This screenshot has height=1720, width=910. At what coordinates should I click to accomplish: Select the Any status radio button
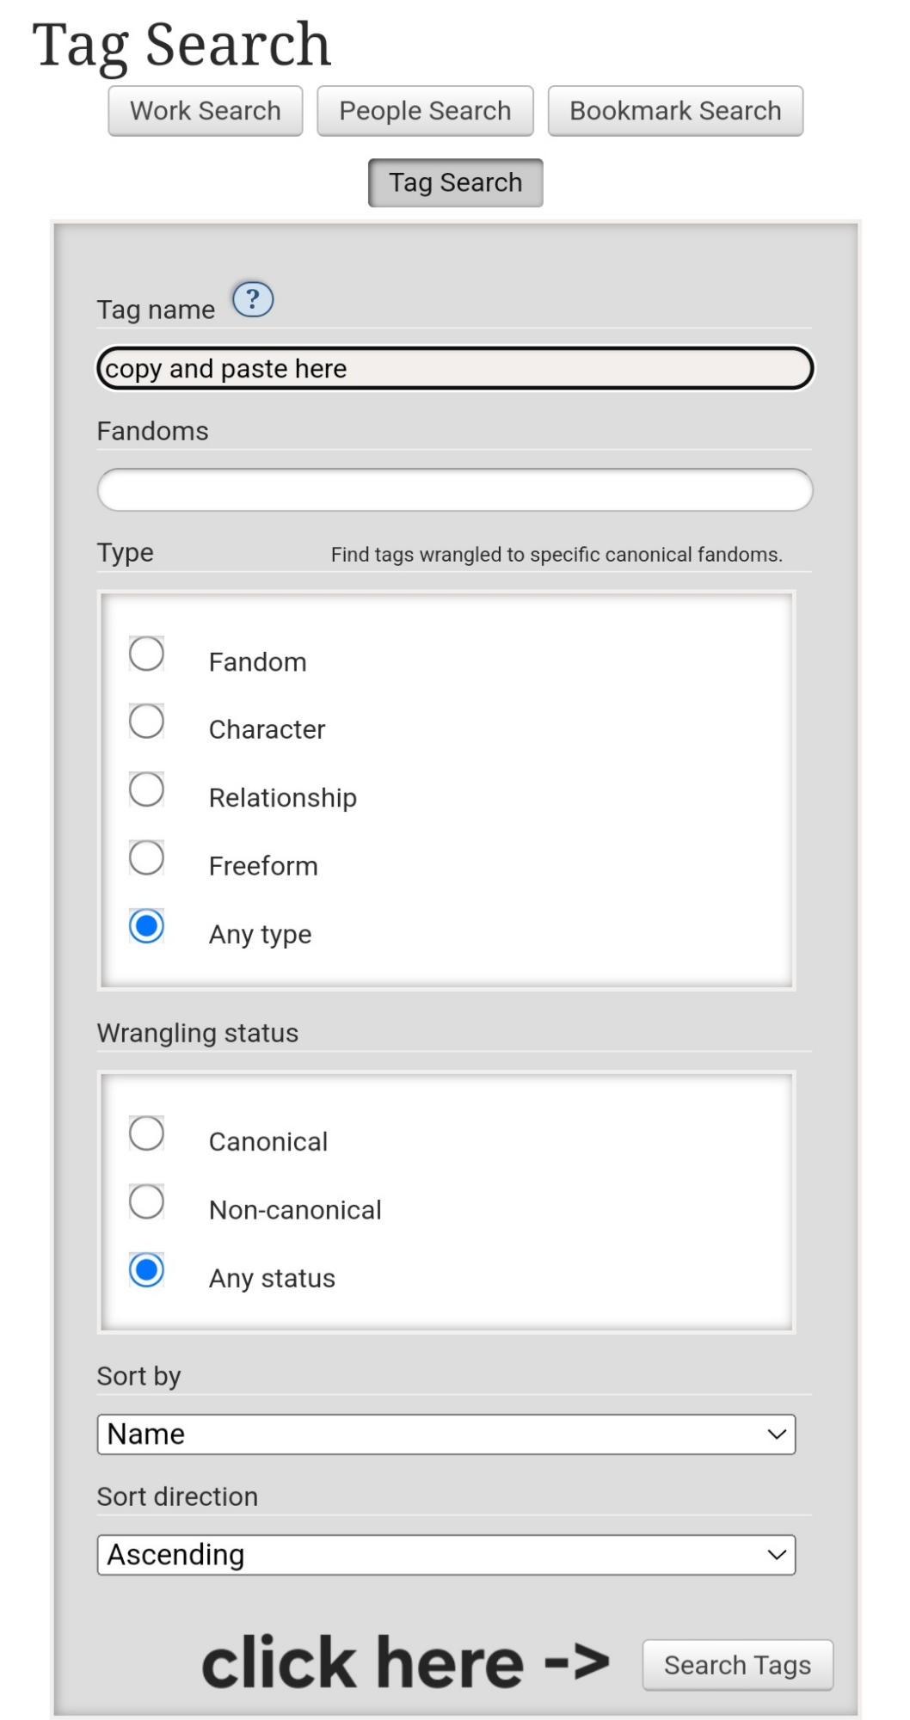tap(146, 1270)
